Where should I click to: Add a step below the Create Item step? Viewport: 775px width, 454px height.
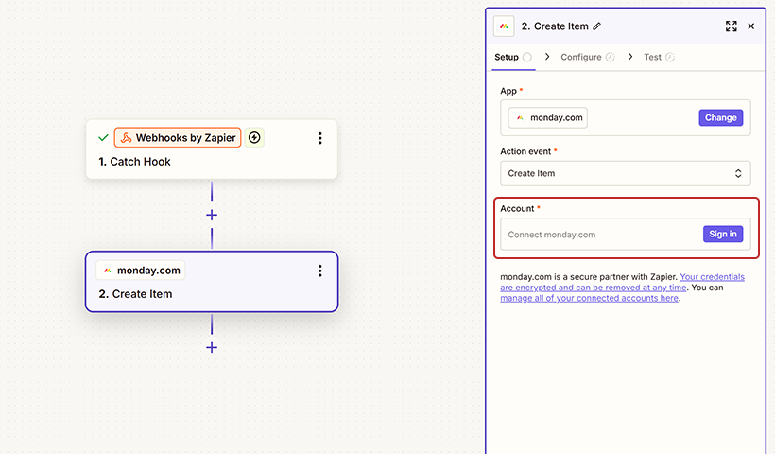(212, 347)
